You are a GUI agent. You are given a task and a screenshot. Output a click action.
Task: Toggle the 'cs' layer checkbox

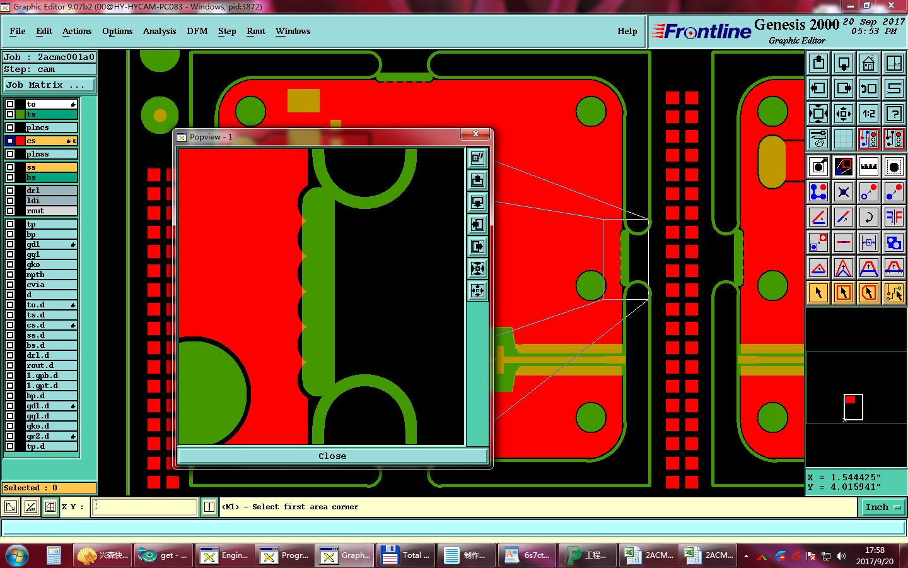(10, 141)
